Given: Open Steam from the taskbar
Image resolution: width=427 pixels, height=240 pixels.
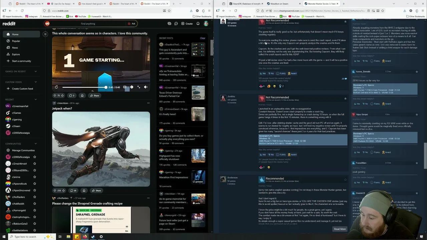Looking at the screenshot, I should [93, 237].
